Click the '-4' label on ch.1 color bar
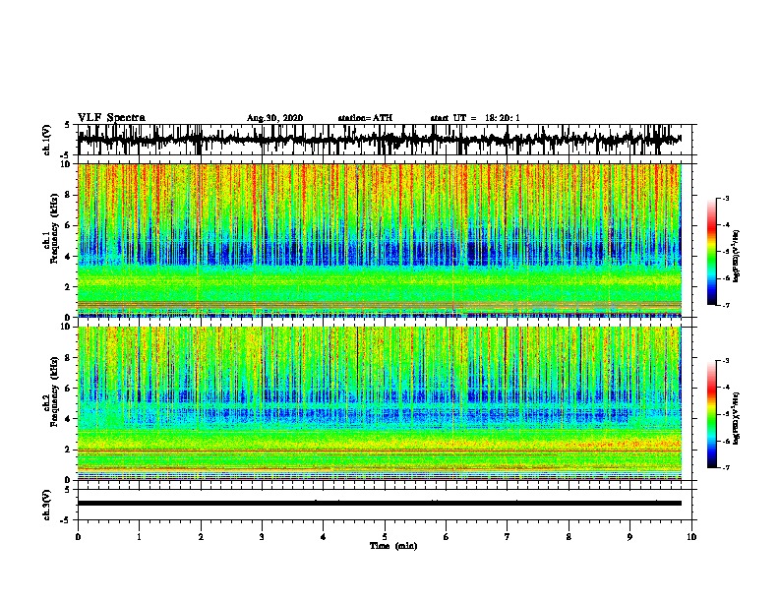This screenshot has height=602, width=779. [x=725, y=225]
